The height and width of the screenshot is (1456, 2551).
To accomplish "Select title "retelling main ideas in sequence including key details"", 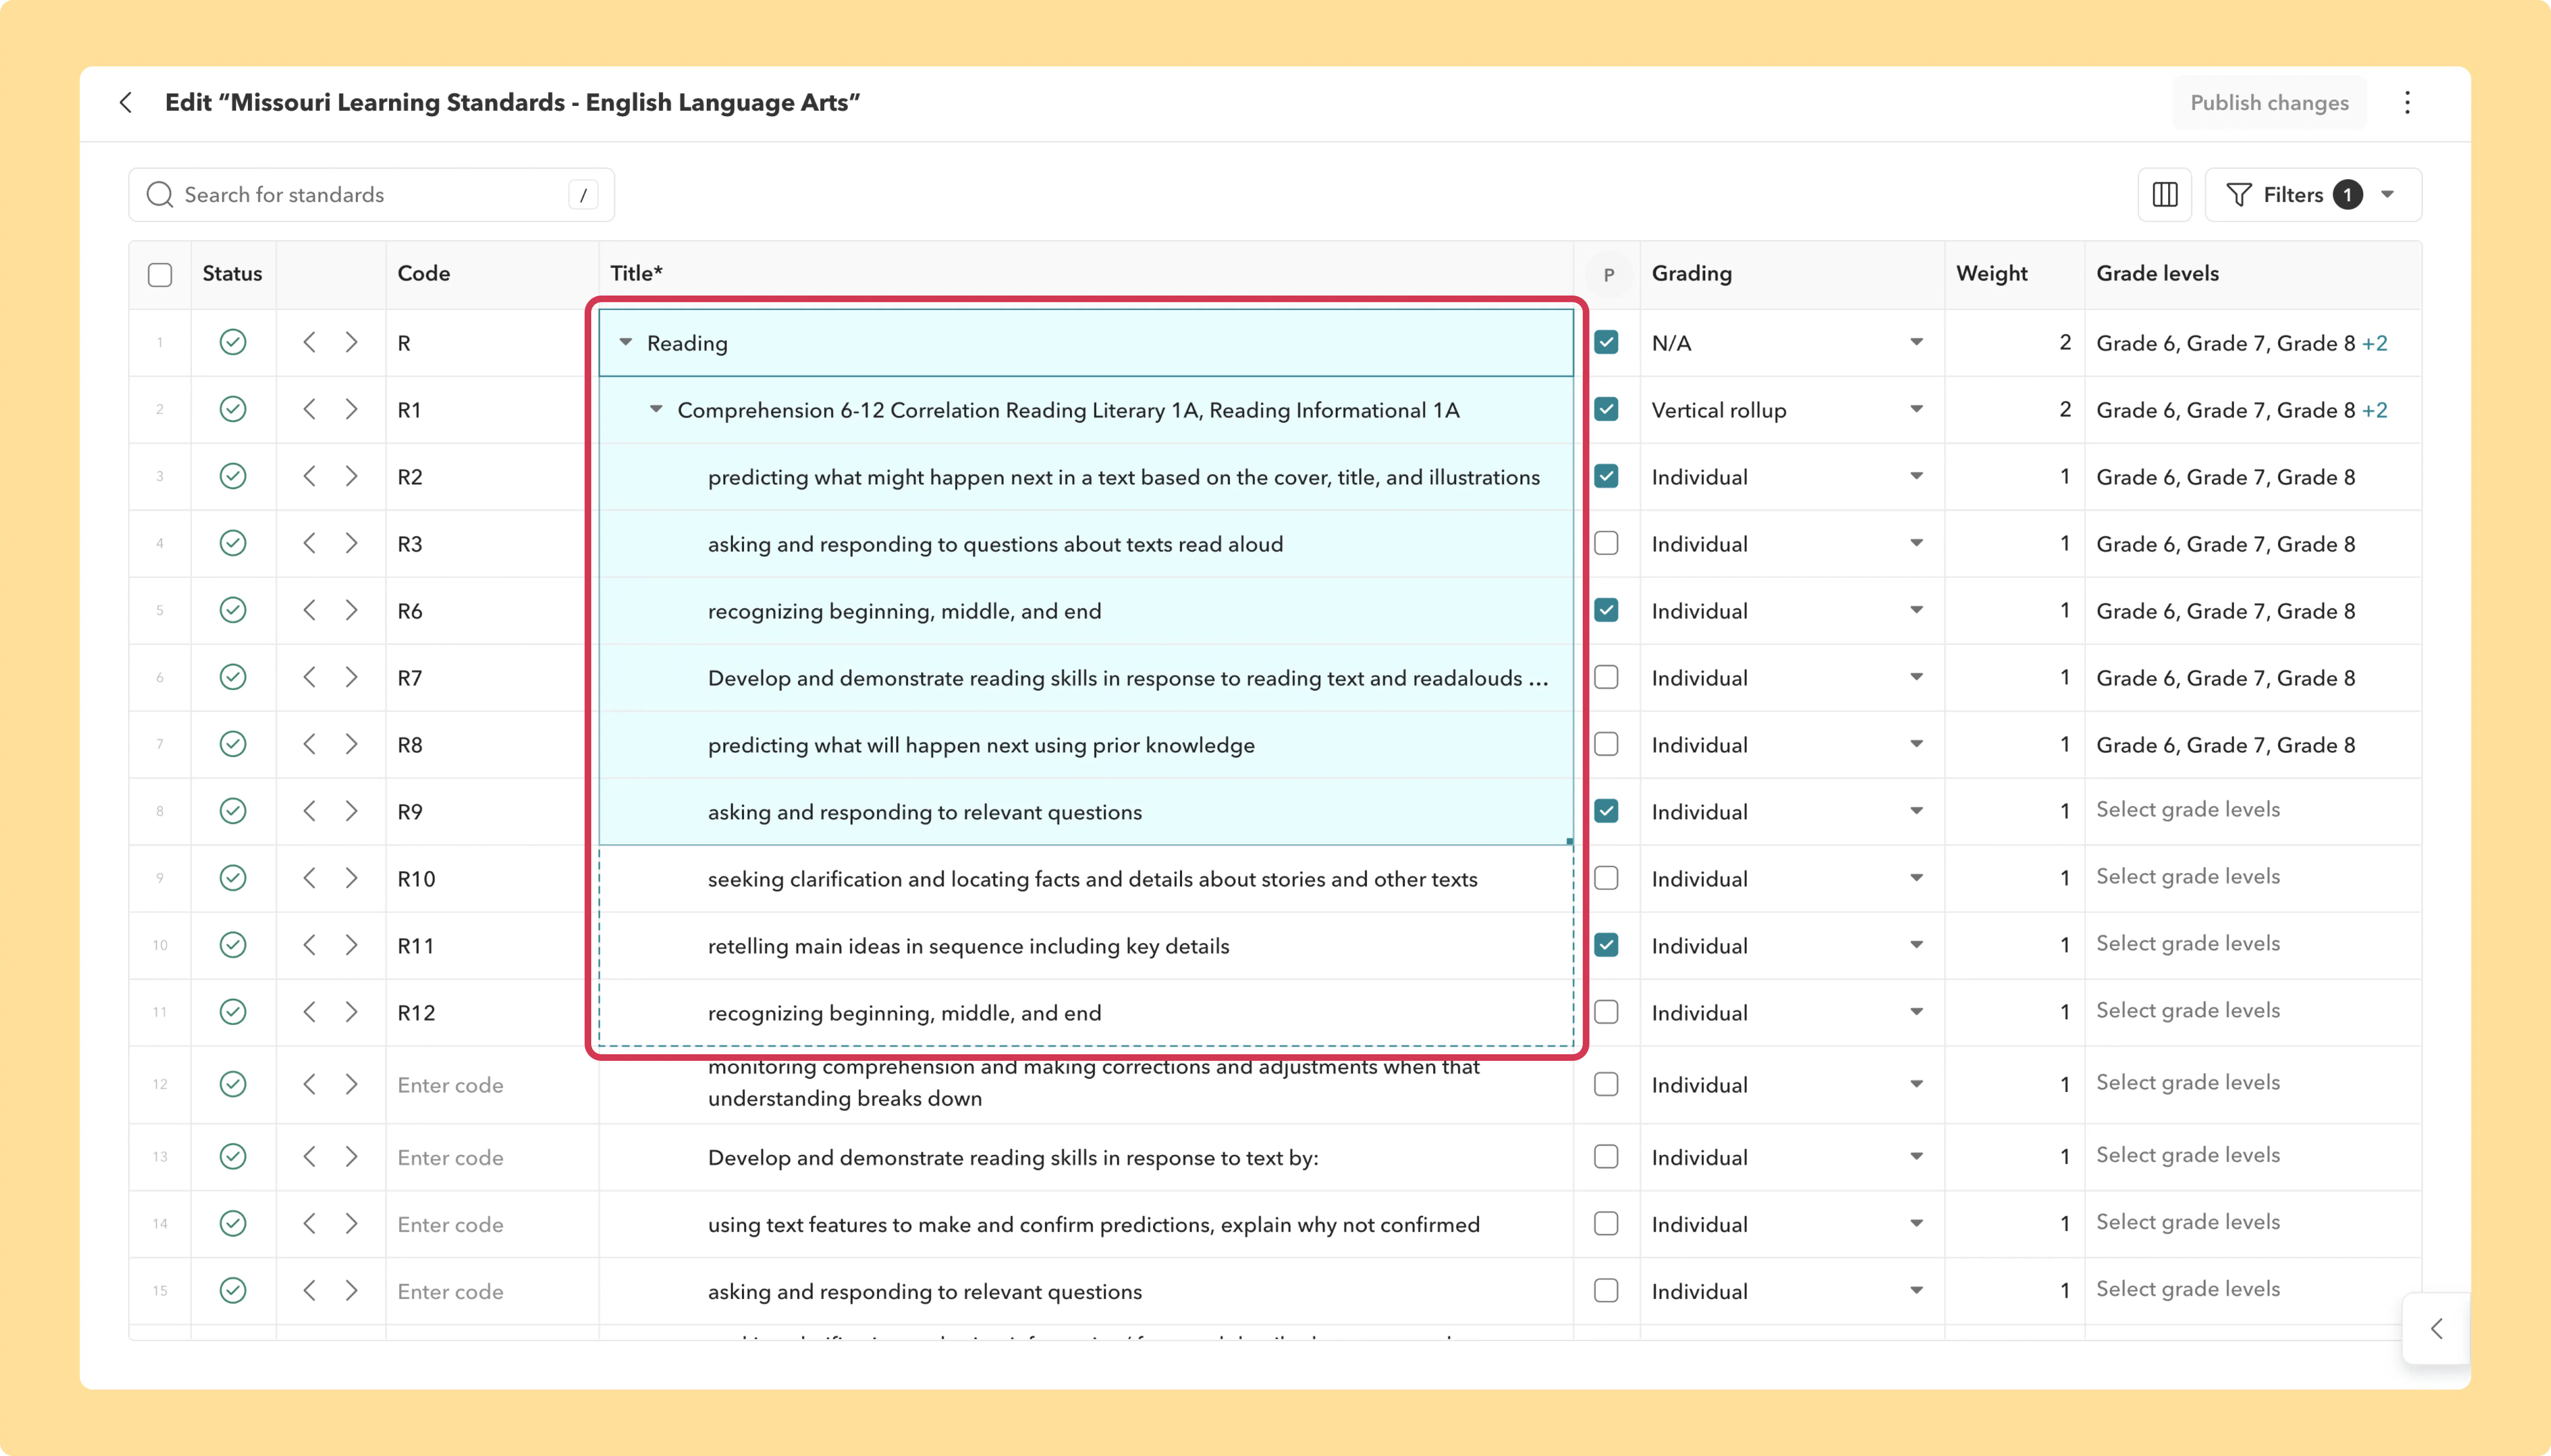I will point(968,946).
